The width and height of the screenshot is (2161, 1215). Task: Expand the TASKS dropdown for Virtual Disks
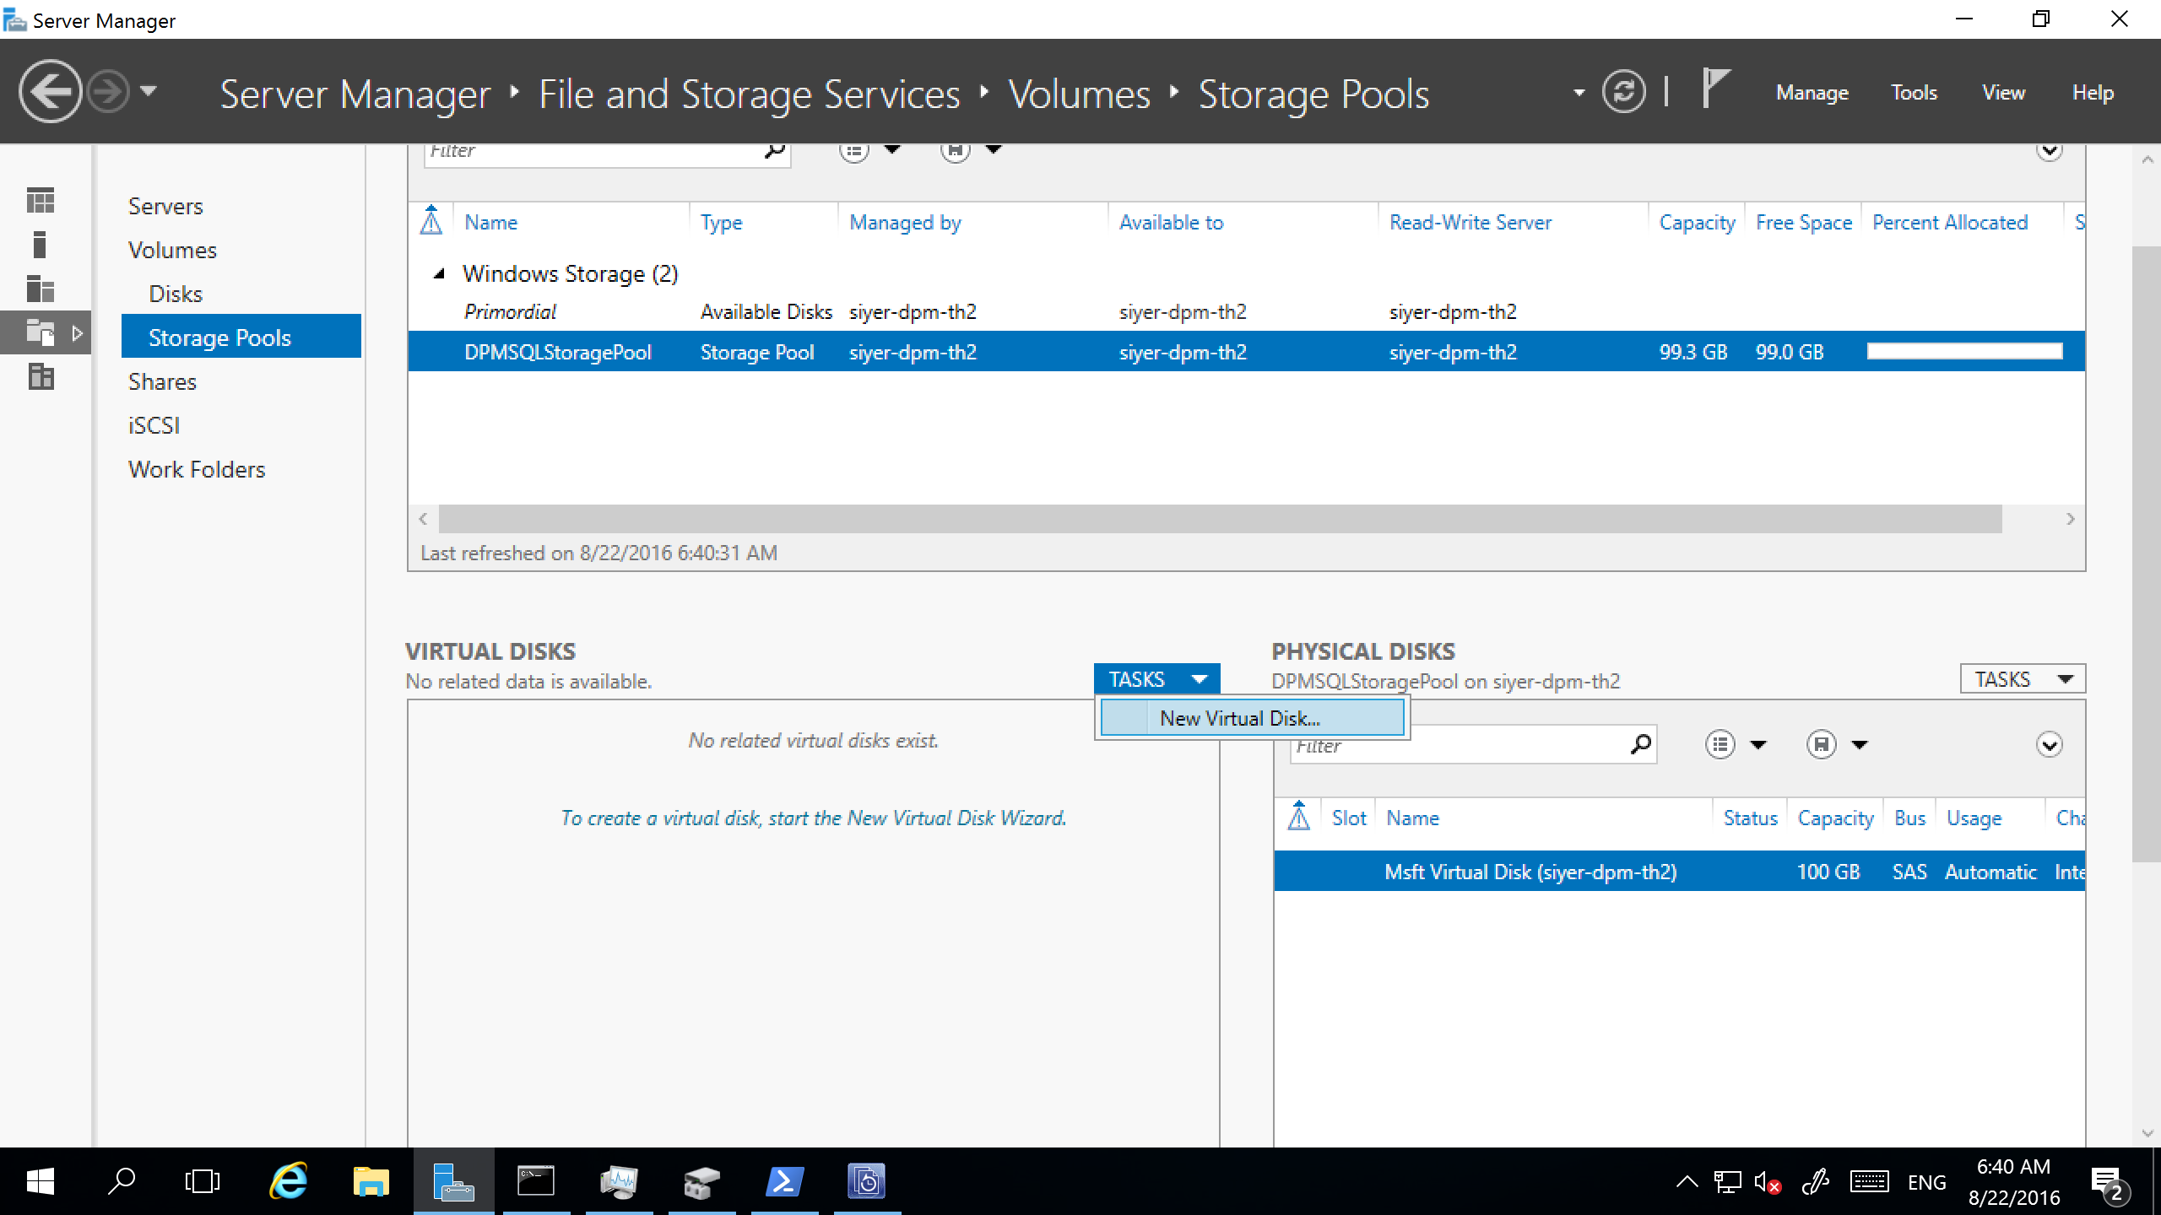click(x=1157, y=678)
